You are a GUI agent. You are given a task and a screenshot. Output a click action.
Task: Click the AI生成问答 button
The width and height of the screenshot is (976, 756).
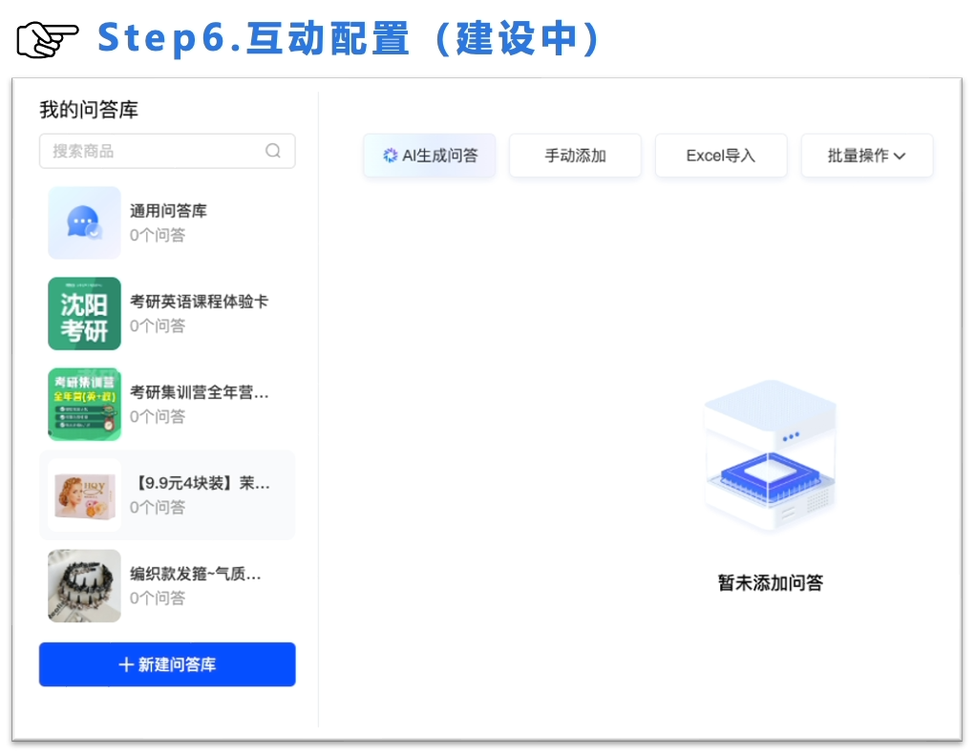click(429, 156)
